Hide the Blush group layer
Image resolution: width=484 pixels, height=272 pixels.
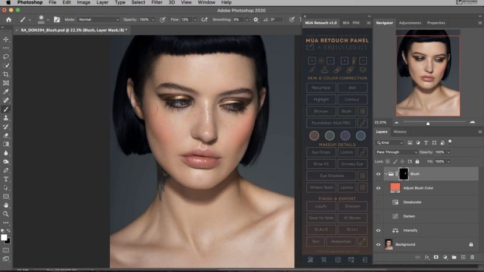[x=378, y=174]
